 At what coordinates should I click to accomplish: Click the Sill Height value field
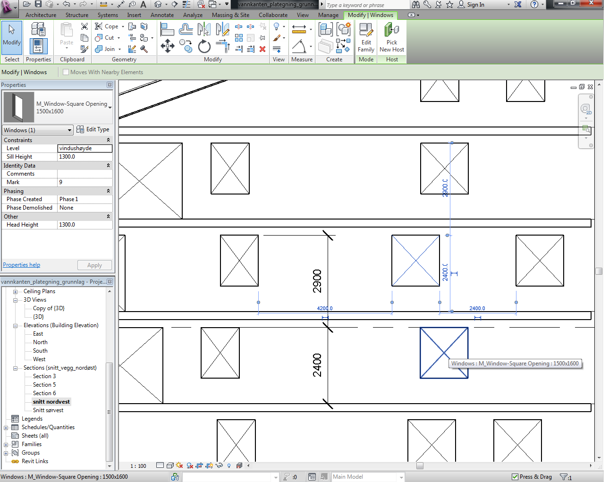[x=85, y=157]
